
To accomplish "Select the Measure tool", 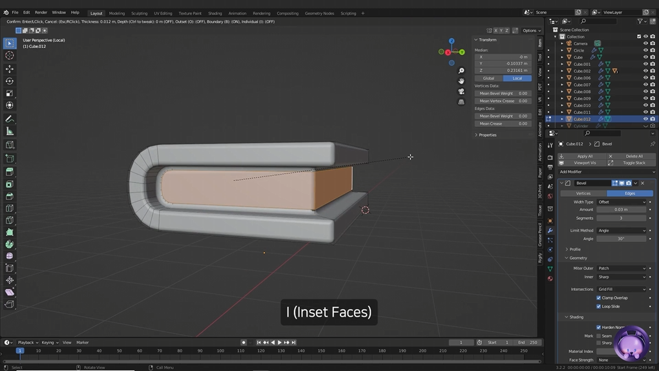I will pyautogui.click(x=10, y=132).
